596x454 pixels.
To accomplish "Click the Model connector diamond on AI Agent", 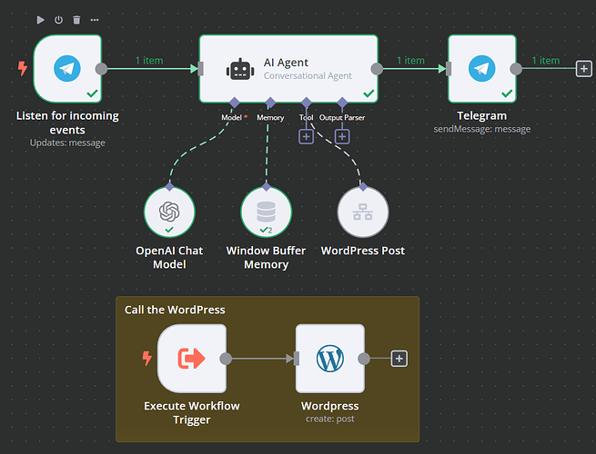I will point(235,103).
